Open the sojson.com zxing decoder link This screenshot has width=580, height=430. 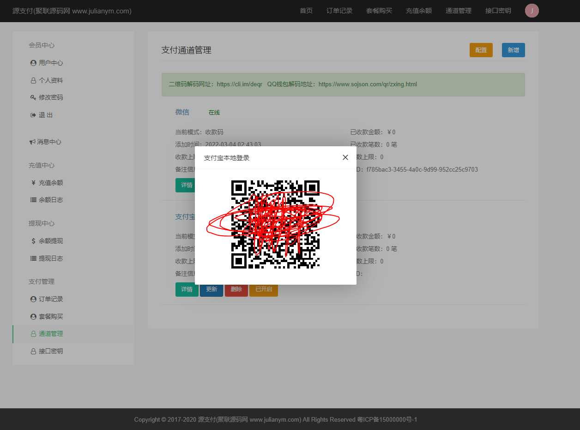(368, 84)
